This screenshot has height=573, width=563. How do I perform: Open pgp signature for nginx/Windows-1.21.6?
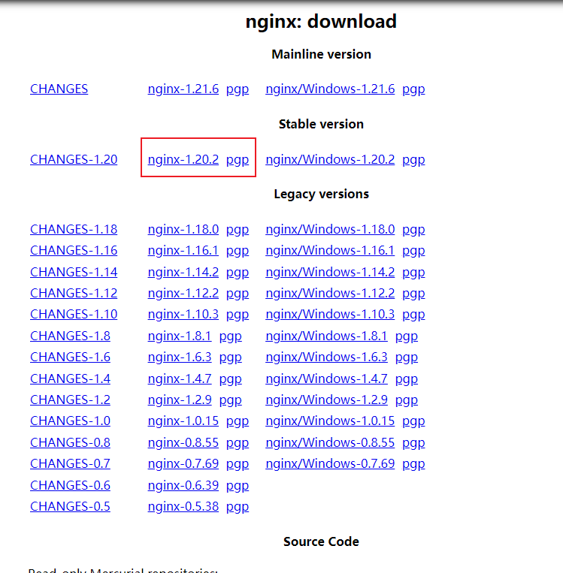(413, 89)
